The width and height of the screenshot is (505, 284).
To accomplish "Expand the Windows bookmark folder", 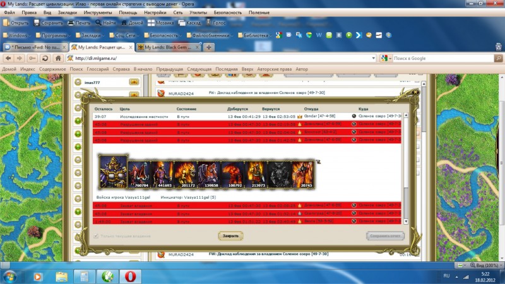I will tap(17, 35).
